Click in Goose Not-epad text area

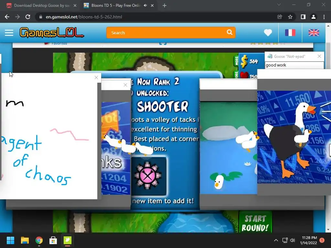(x=294, y=65)
